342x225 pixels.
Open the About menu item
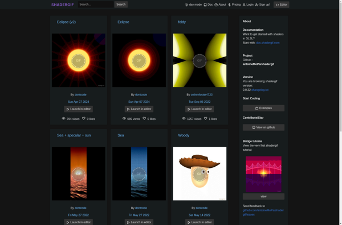click(x=220, y=5)
